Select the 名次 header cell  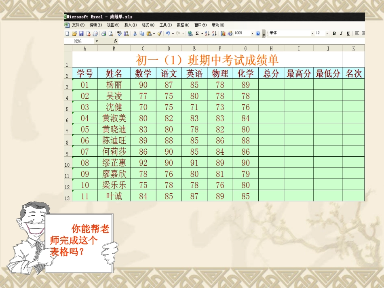coord(353,73)
